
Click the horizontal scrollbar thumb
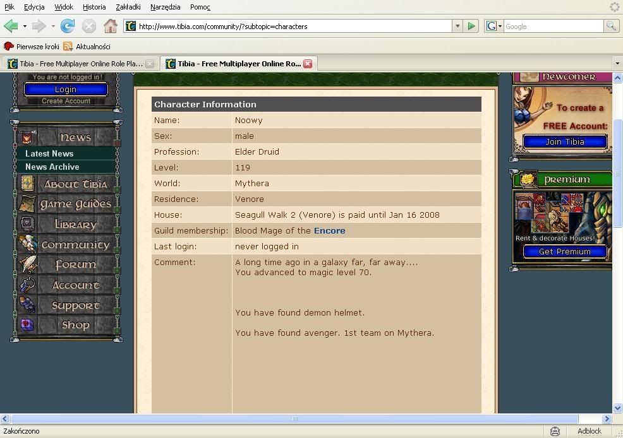(x=294, y=418)
